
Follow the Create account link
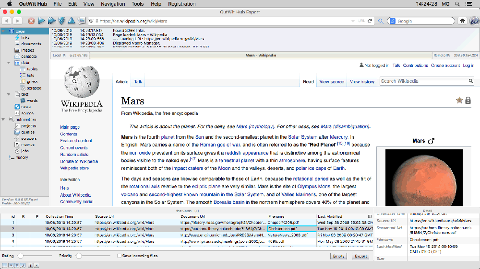(445, 66)
